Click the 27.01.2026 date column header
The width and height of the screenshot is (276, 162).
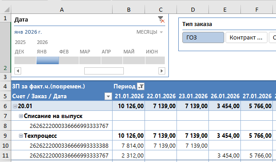point(257,96)
